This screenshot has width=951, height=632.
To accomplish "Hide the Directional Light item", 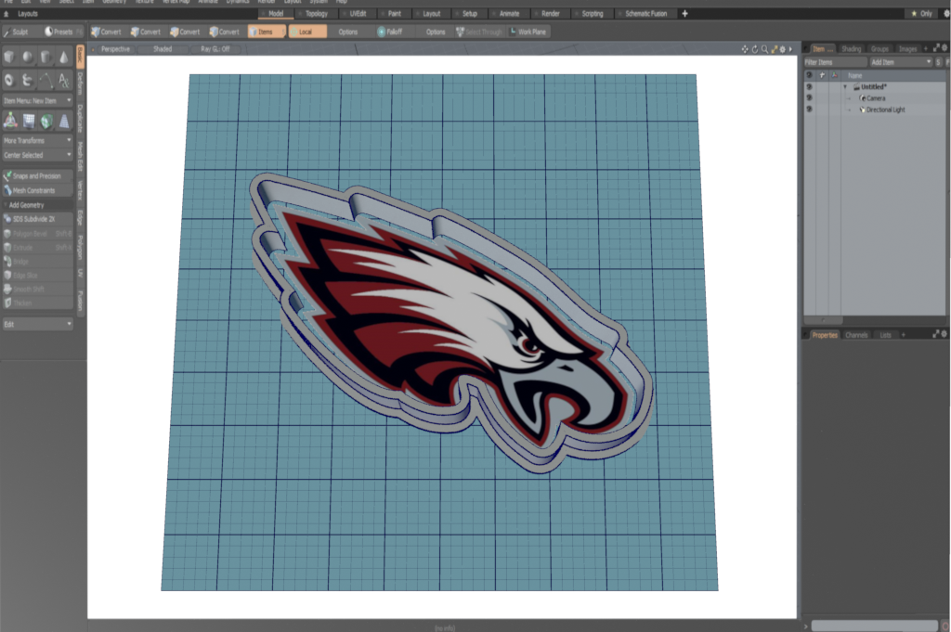I will tap(809, 110).
